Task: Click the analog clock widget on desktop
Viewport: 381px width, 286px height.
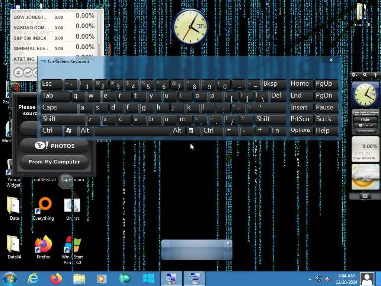Action: pyautogui.click(x=191, y=27)
